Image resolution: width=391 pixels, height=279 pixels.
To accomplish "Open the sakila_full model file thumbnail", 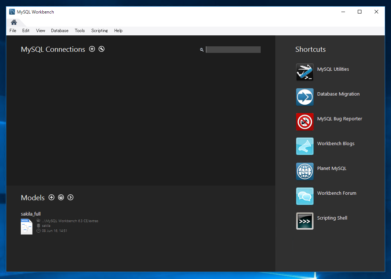I will 27,226.
